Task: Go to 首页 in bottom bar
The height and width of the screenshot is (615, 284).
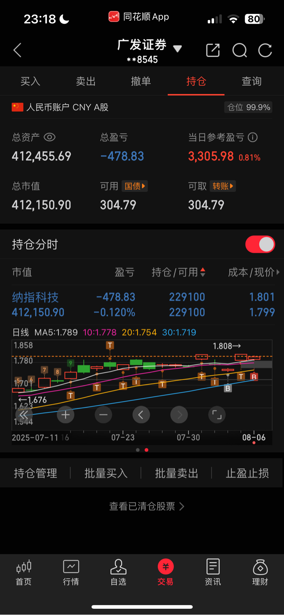Action: [x=24, y=572]
